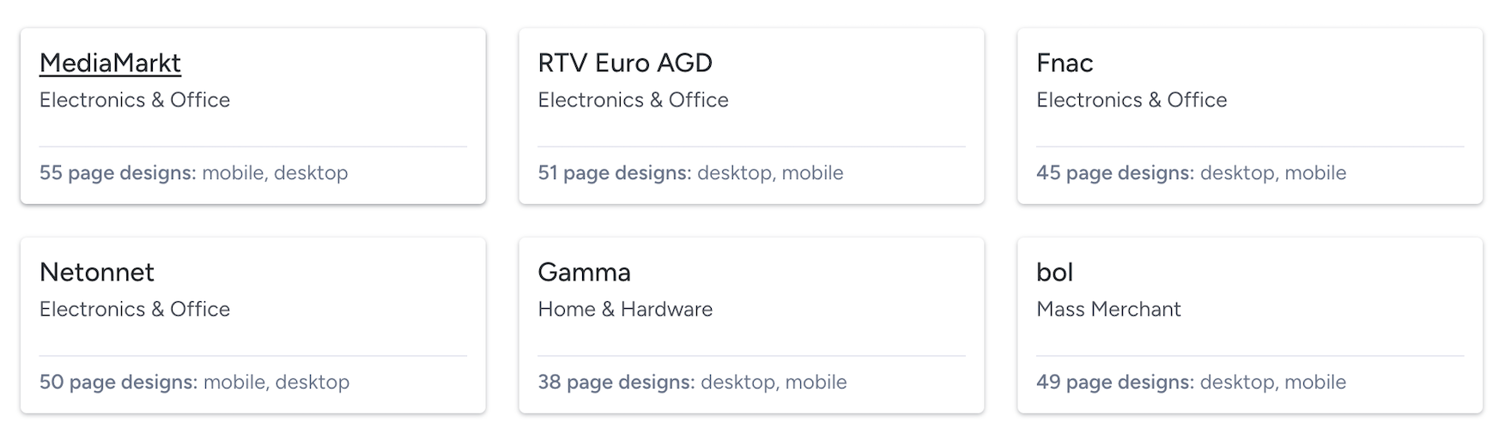Click Gamma's Home & Hardware category
Image resolution: width=1511 pixels, height=446 pixels.
(x=625, y=309)
